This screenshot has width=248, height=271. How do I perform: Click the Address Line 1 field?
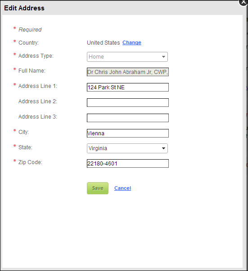click(x=128, y=87)
